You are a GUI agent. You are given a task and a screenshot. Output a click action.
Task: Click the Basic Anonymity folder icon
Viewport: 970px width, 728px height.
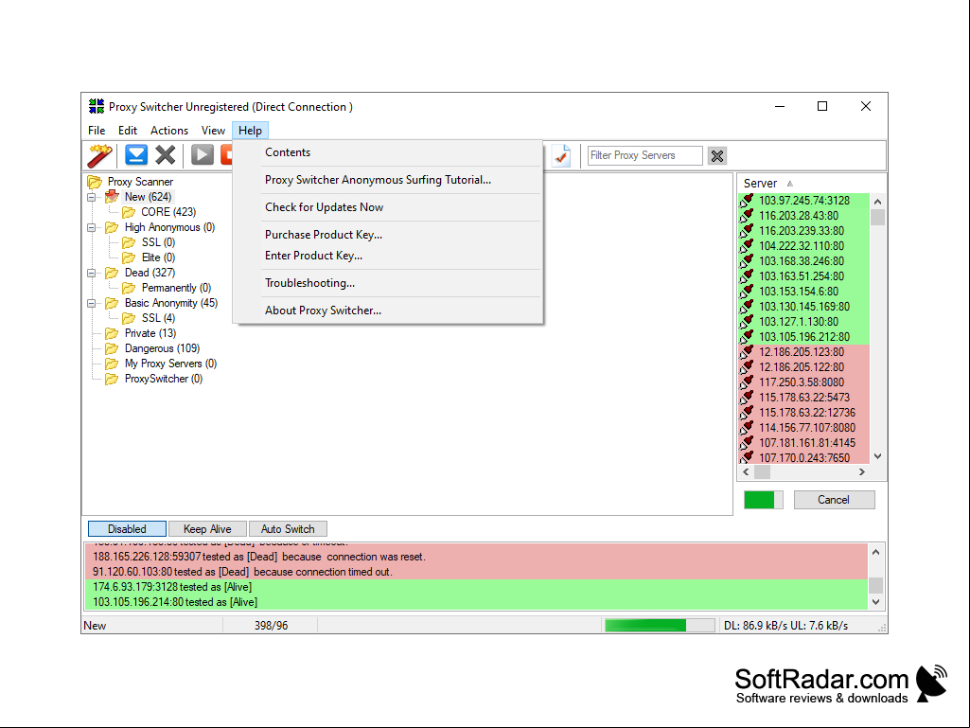point(112,303)
